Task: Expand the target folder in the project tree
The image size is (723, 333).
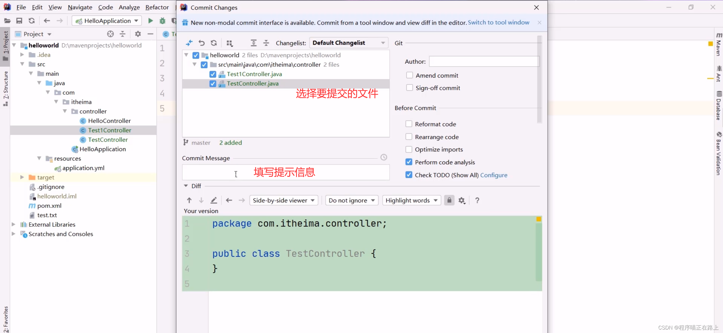Action: pyautogui.click(x=22, y=177)
